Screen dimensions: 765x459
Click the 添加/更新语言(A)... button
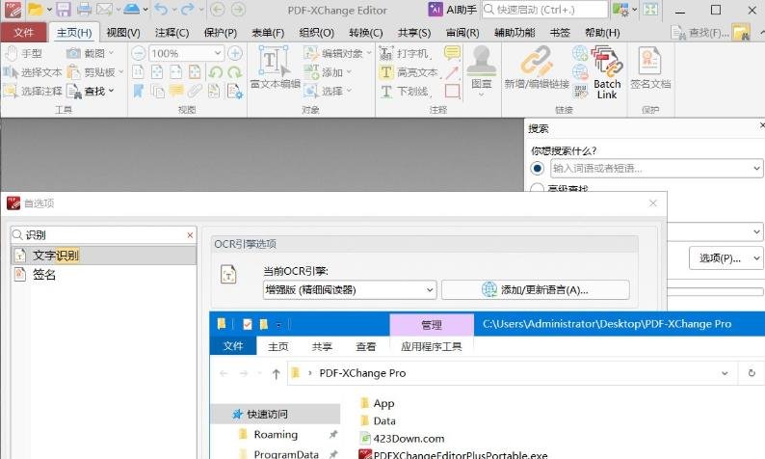(535, 289)
